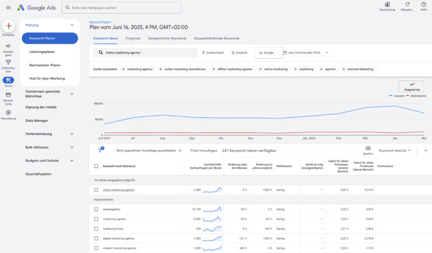
Task: Open Reichweiten-Planer in sidebar
Action: point(45,65)
